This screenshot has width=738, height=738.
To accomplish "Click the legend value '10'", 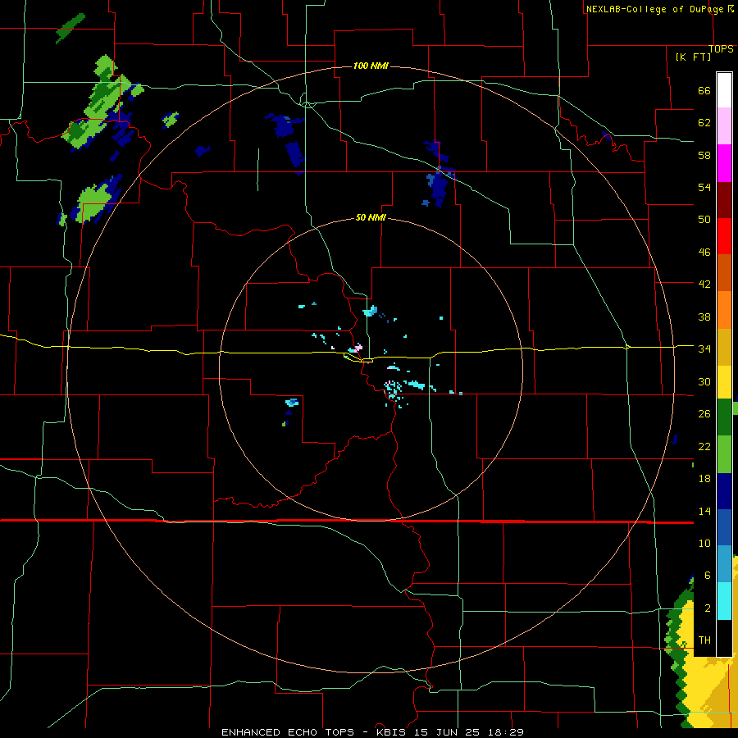I will click(704, 544).
